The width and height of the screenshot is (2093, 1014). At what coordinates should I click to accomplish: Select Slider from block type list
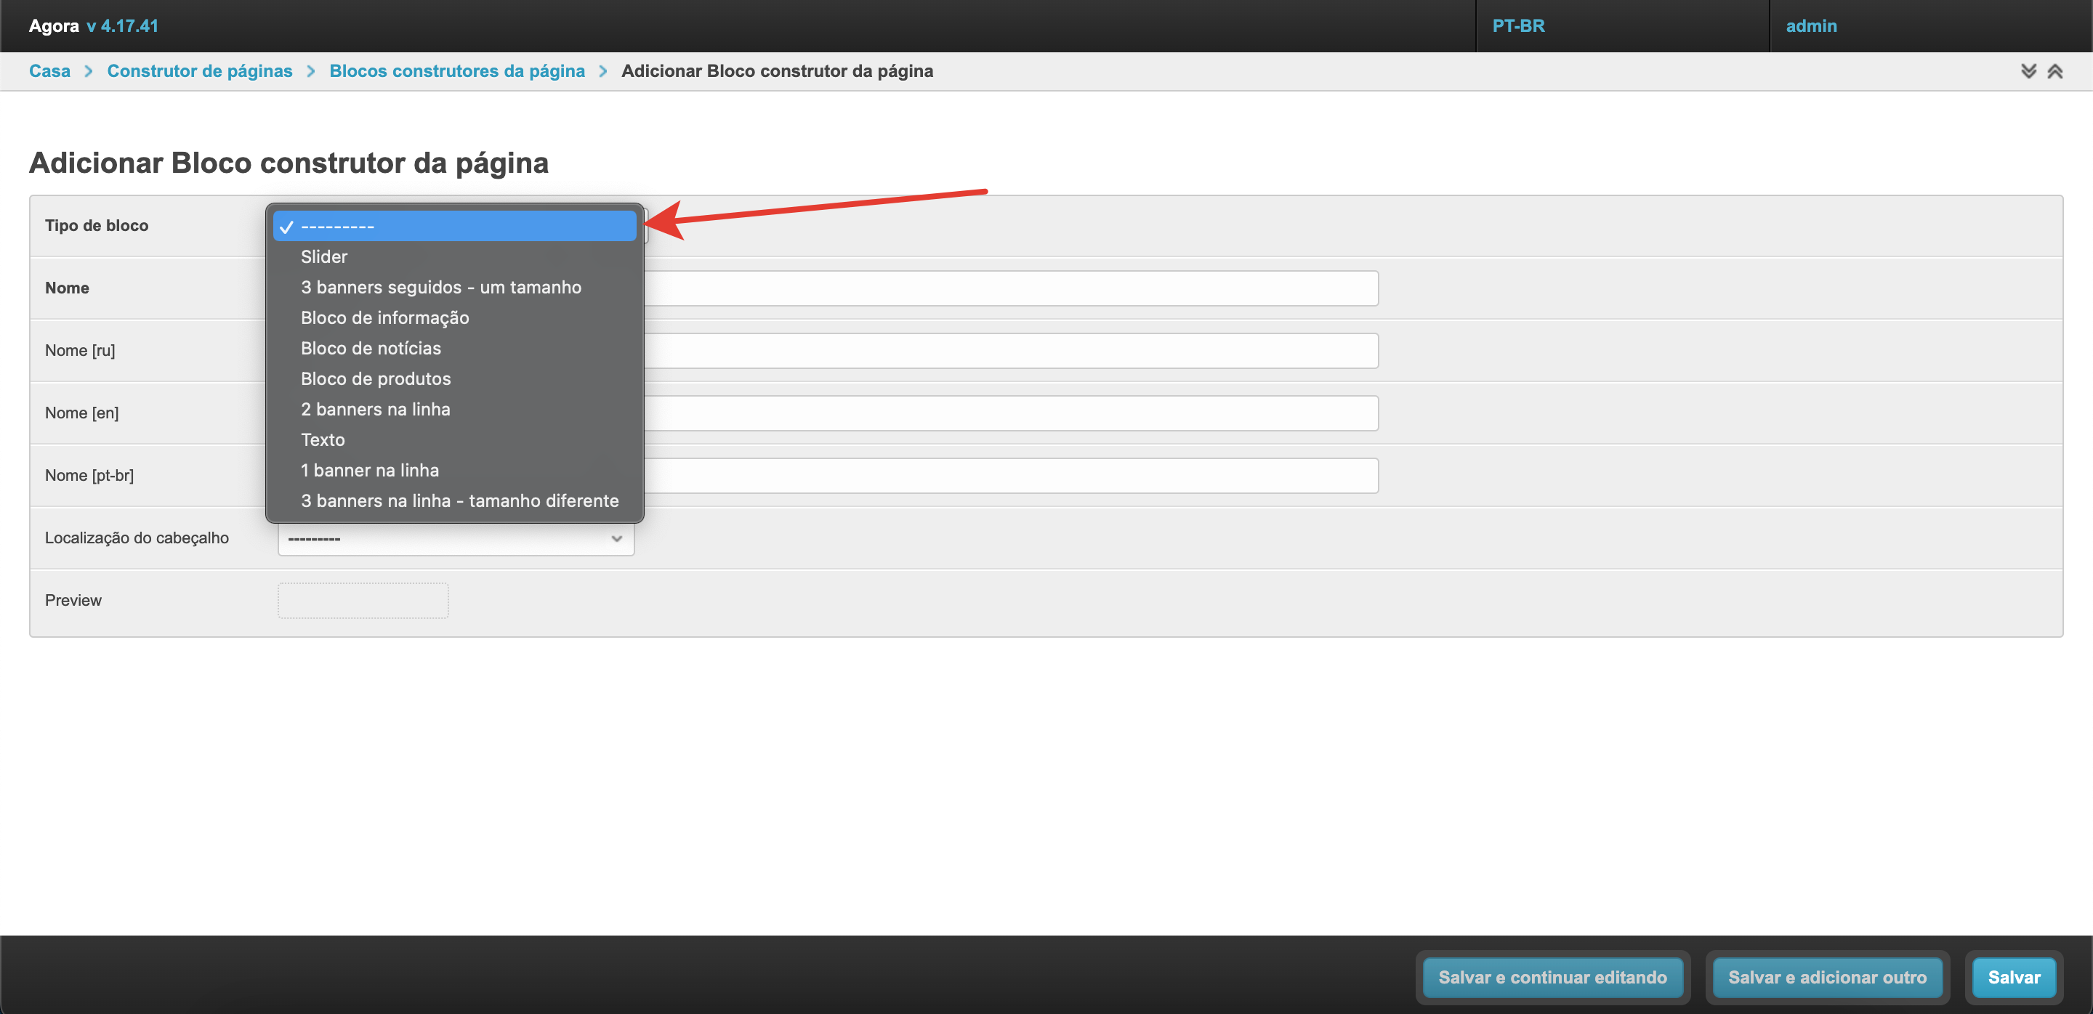324,256
